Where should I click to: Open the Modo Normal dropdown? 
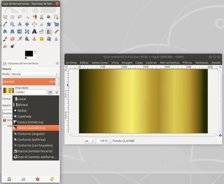(35, 74)
